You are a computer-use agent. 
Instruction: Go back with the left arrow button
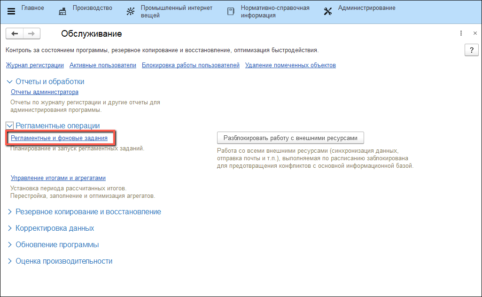click(15, 33)
